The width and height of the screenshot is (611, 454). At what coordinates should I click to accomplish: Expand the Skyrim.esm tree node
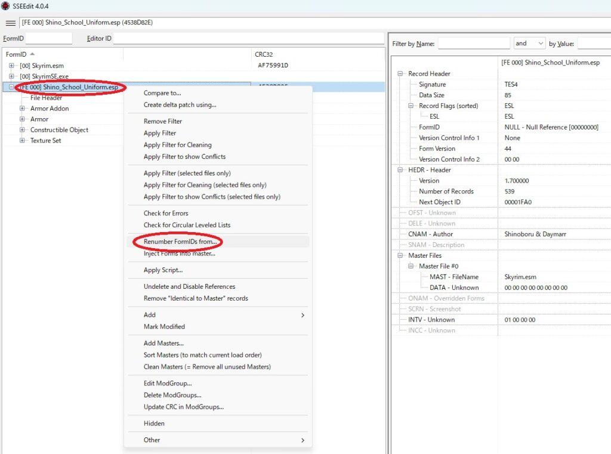12,66
